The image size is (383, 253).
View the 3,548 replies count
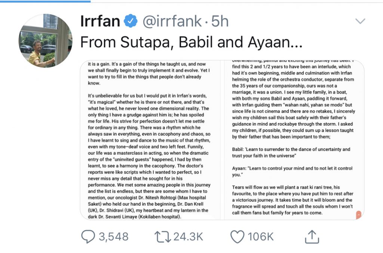pyautogui.click(x=113, y=237)
